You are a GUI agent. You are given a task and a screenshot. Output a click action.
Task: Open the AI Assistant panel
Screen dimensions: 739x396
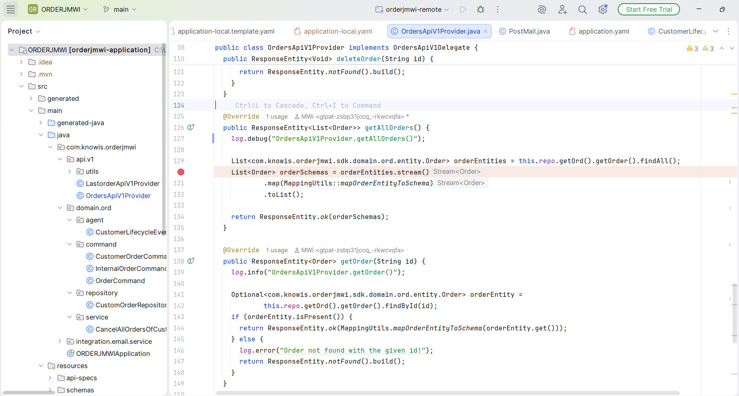(x=542, y=9)
